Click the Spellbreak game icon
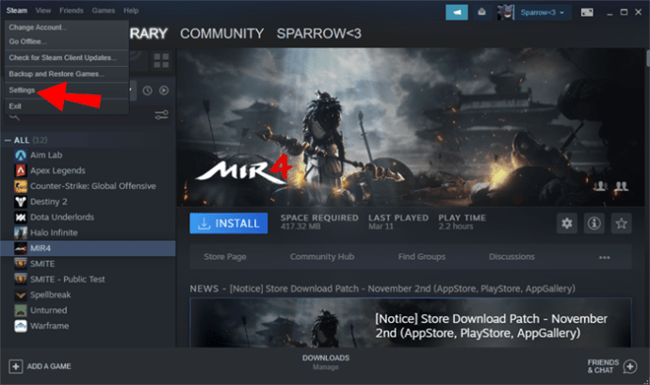The height and width of the screenshot is (385, 650). 21,295
